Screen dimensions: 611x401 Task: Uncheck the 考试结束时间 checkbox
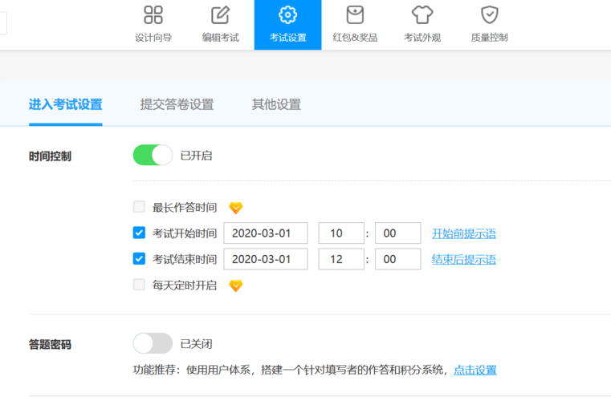pyautogui.click(x=139, y=259)
